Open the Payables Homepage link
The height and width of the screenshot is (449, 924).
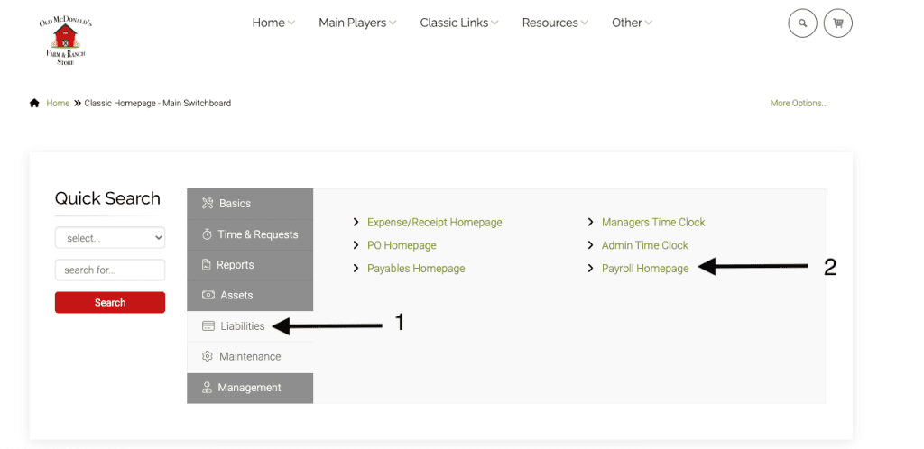[416, 269]
